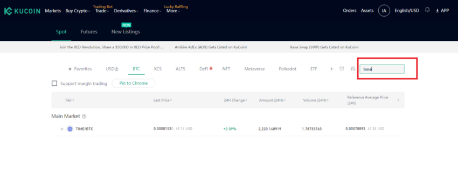Image resolution: width=458 pixels, height=195 pixels.
Task: Enable Support margin trading checkbox
Action: 54,83
